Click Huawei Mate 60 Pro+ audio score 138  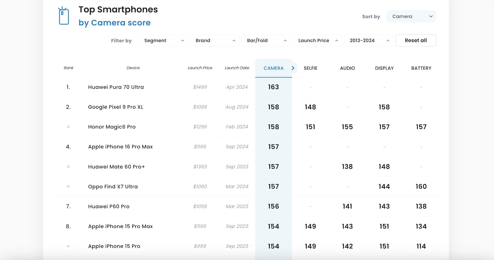coord(347,167)
